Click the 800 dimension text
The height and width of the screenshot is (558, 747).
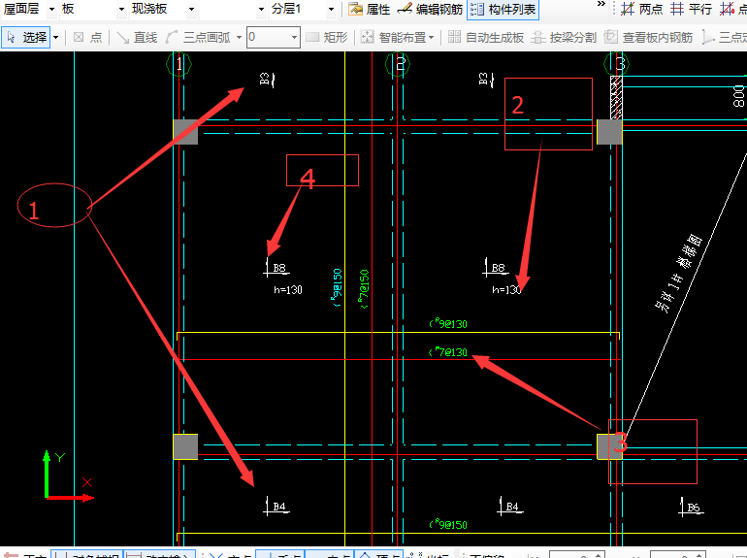(739, 96)
